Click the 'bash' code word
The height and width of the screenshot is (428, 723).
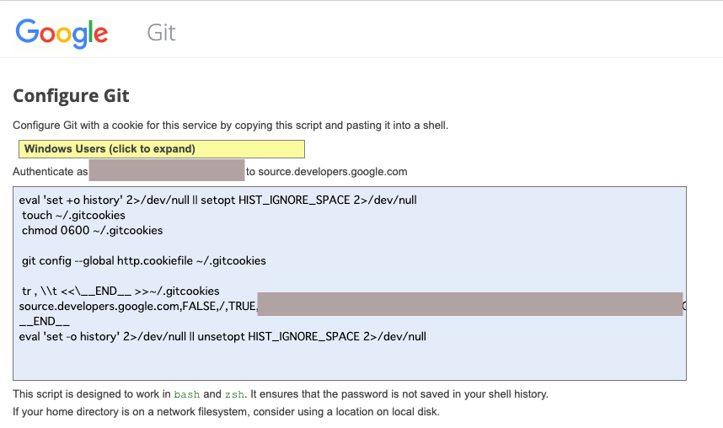click(187, 394)
